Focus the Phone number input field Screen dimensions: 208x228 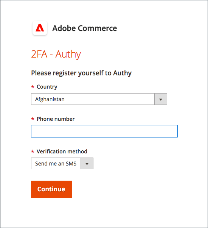click(x=104, y=131)
